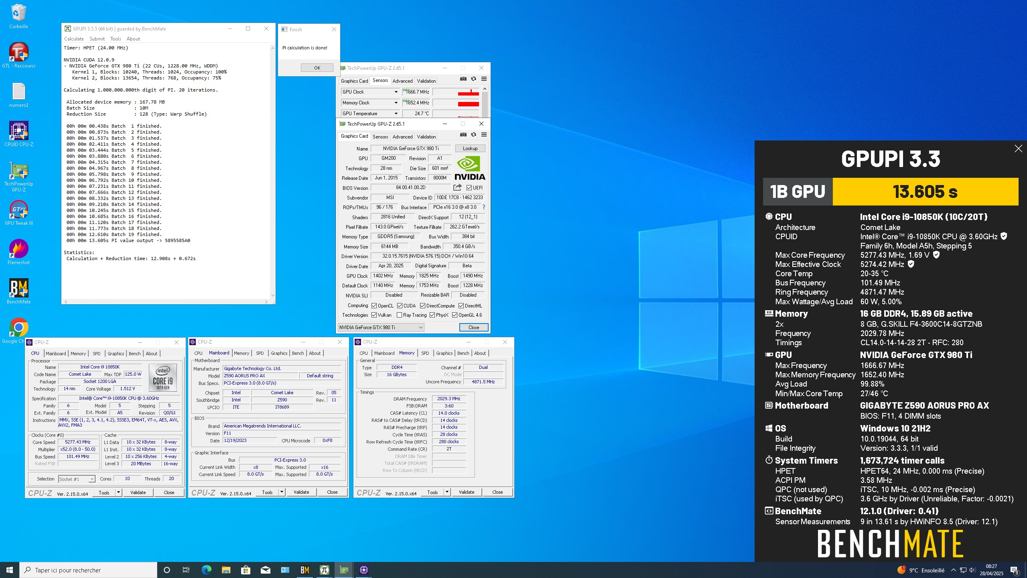Open Mail app from taskbar

(265, 570)
